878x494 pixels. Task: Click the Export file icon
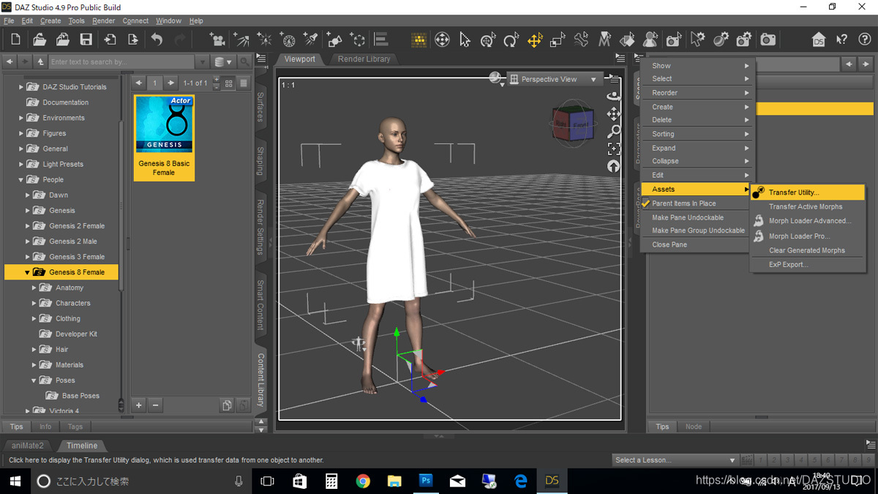tap(133, 40)
